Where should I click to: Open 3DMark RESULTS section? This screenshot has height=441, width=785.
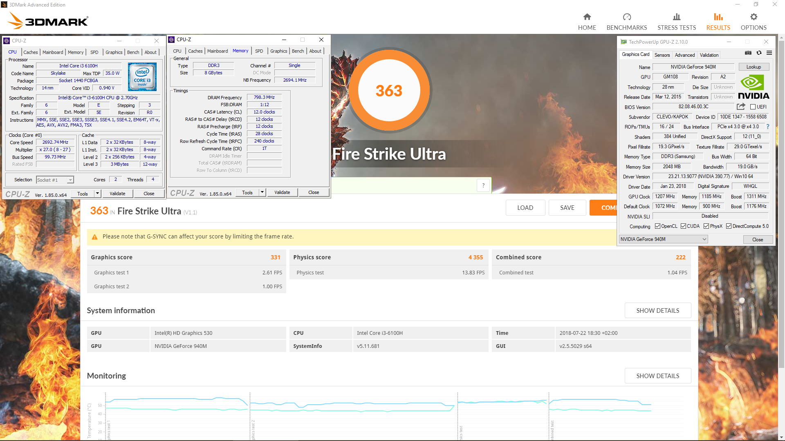(718, 22)
